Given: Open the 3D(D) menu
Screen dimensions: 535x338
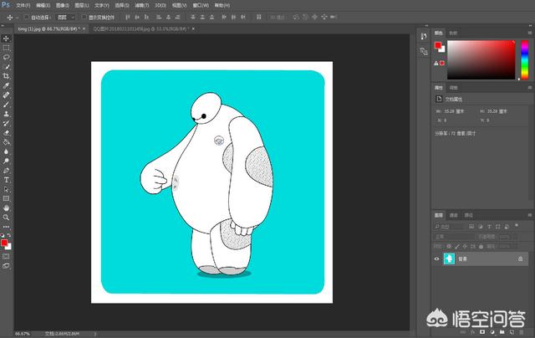Looking at the screenshot, I should click(x=160, y=6).
